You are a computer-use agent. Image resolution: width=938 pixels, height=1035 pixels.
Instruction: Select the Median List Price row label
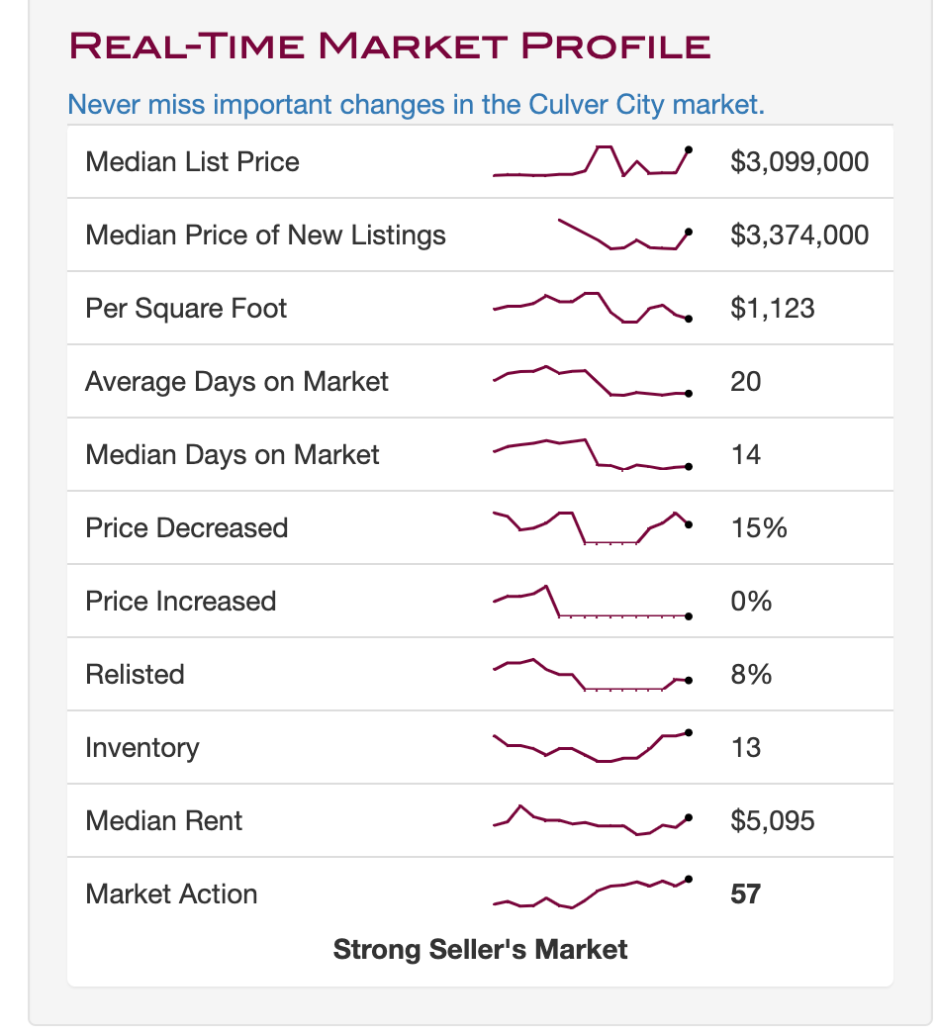coord(192,162)
